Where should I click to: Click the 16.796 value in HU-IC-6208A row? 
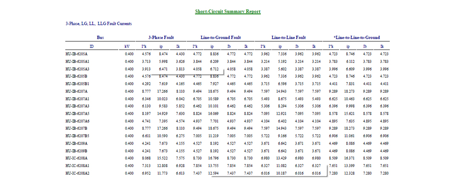[214, 158]
